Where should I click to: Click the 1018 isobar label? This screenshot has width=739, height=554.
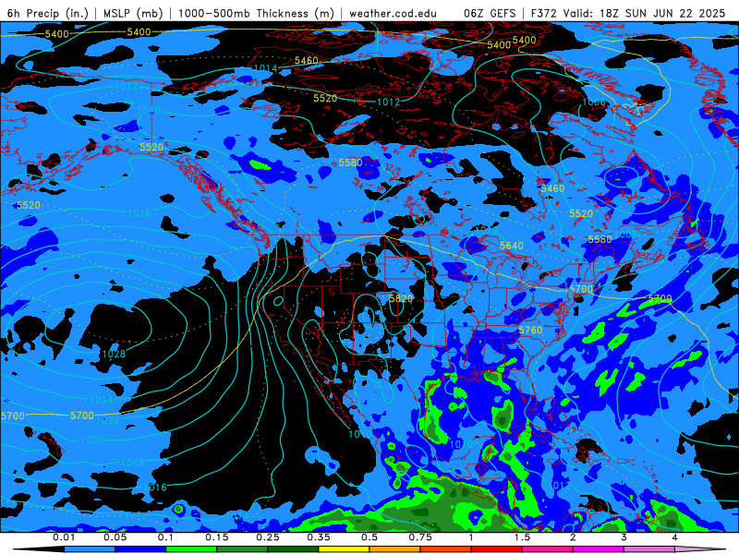pyautogui.click(x=133, y=463)
